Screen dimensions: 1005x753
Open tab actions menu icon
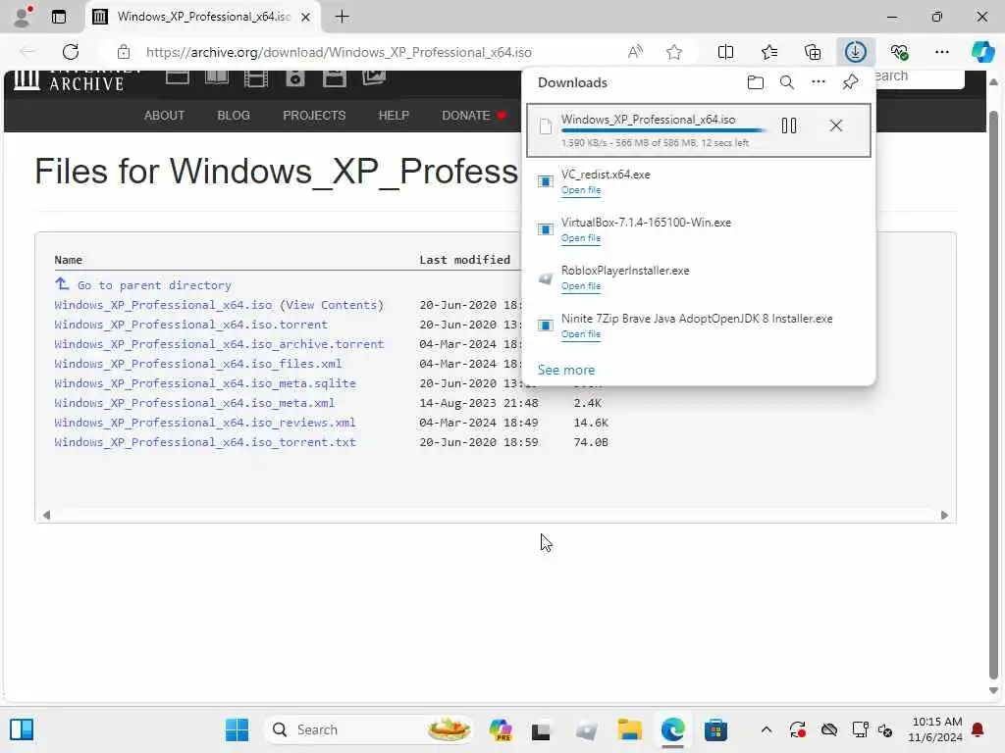click(x=58, y=17)
